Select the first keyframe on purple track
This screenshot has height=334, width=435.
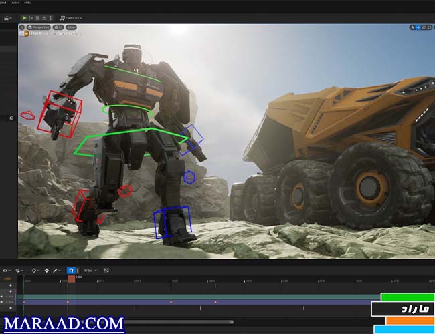coord(24,302)
